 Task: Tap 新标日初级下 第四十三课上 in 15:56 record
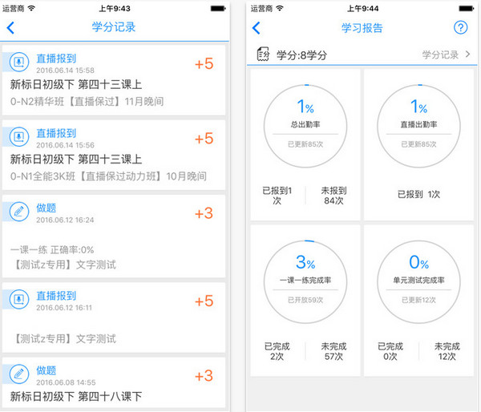(x=76, y=160)
